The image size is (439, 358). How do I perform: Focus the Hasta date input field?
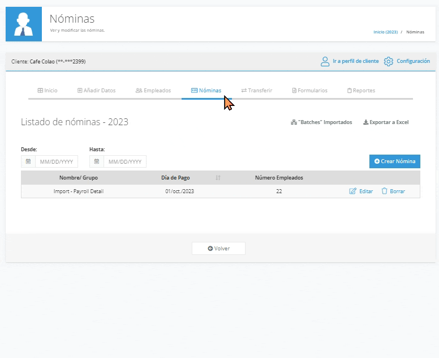(125, 161)
